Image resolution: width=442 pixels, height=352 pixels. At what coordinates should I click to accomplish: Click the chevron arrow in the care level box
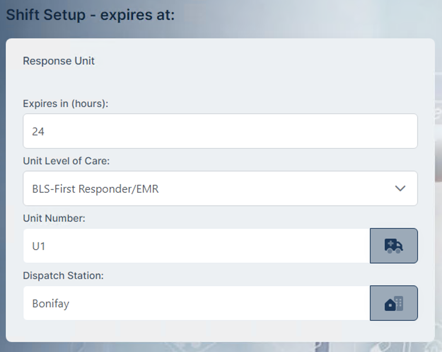coord(400,188)
